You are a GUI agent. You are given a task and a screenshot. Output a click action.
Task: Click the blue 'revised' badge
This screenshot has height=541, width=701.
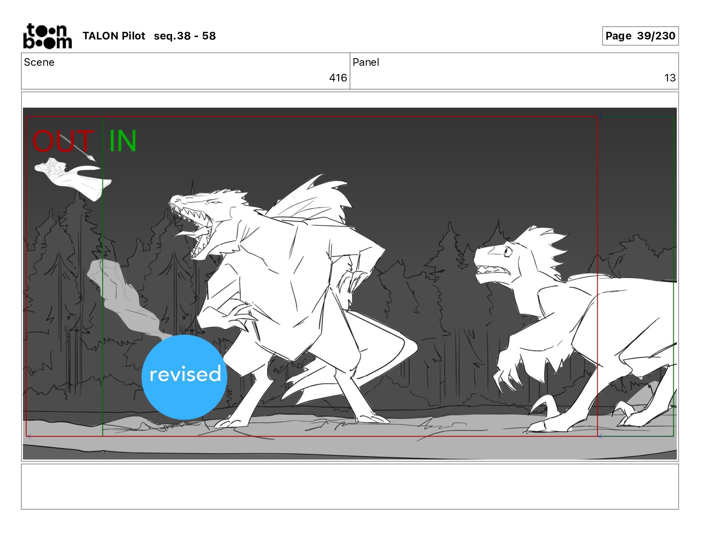coord(184,377)
